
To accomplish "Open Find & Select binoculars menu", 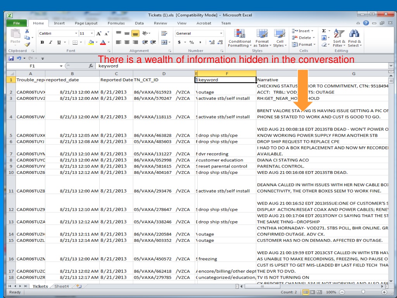I will point(354,38).
